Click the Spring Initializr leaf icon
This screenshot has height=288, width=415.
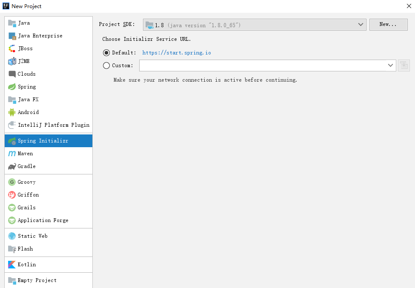(12, 141)
